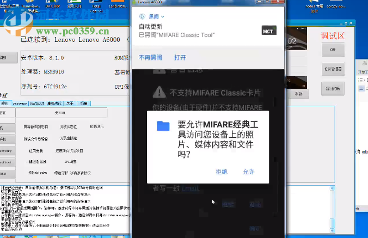Image resolution: width=368 pixels, height=238 pixels.
Task: Select the first 系统 tab in toolbox window
Action: coord(5,103)
